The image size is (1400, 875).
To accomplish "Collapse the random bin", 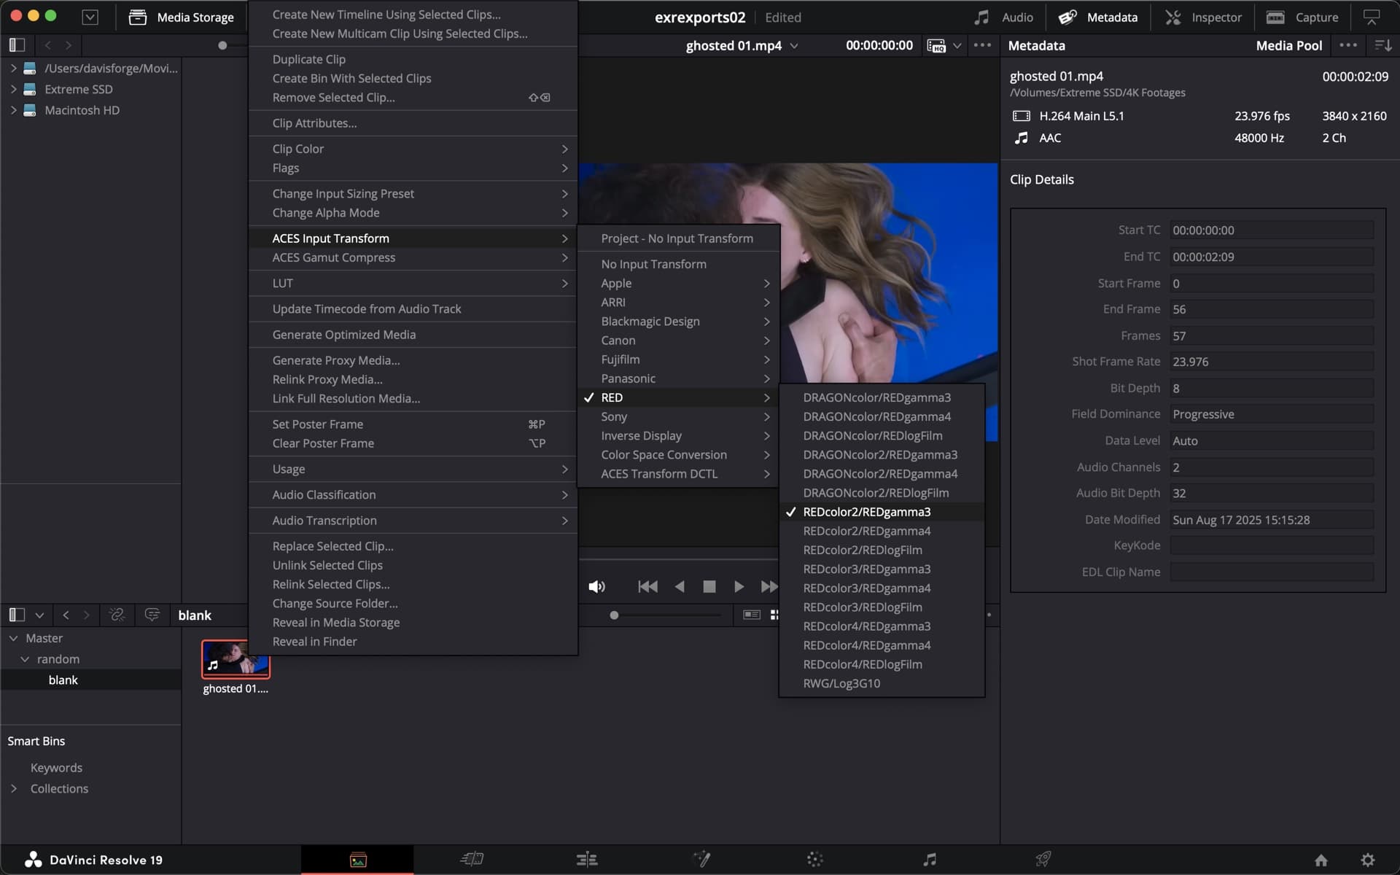I will (x=25, y=659).
